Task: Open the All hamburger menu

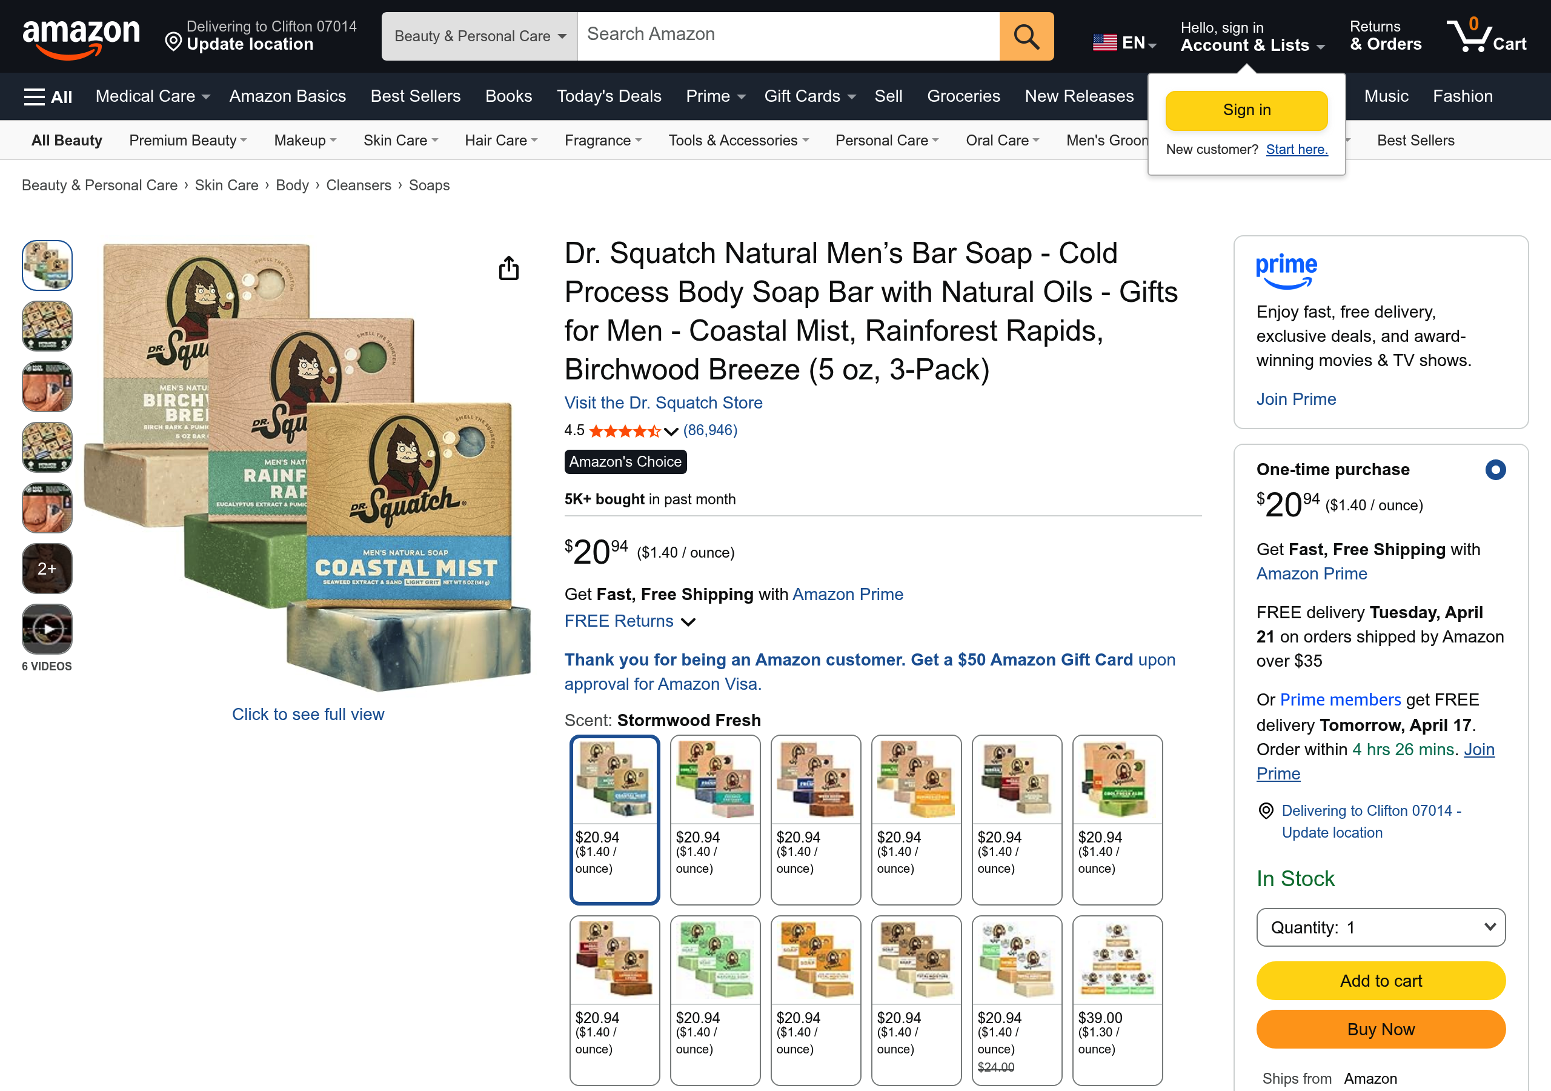Action: pos(47,96)
